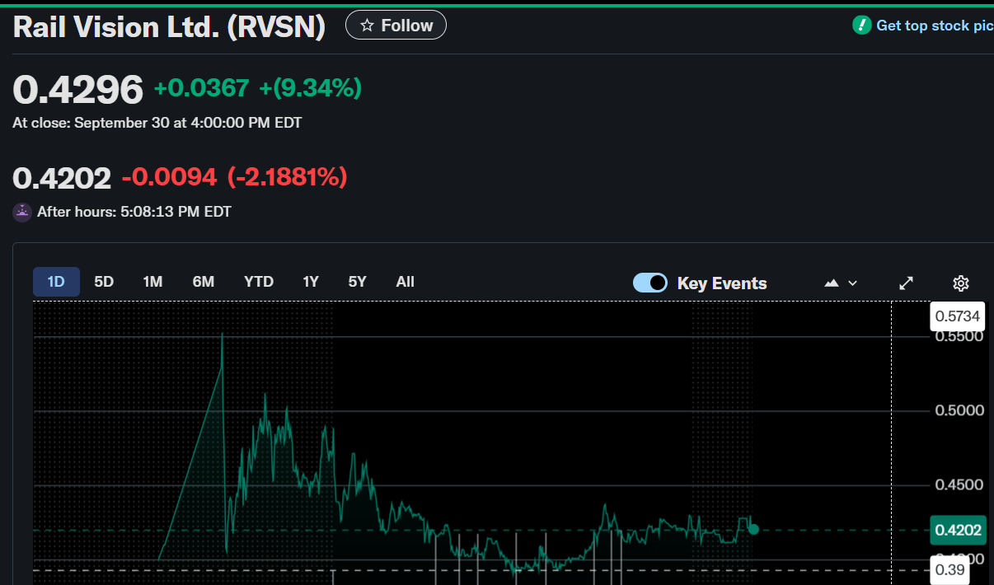Show the 1M chart range
994x585 pixels.
click(152, 282)
